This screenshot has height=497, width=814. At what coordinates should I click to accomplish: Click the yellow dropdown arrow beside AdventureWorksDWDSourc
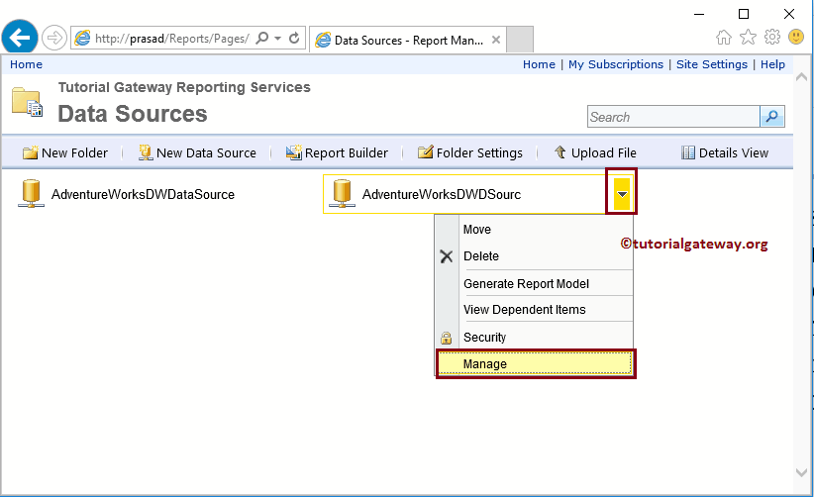tap(621, 194)
